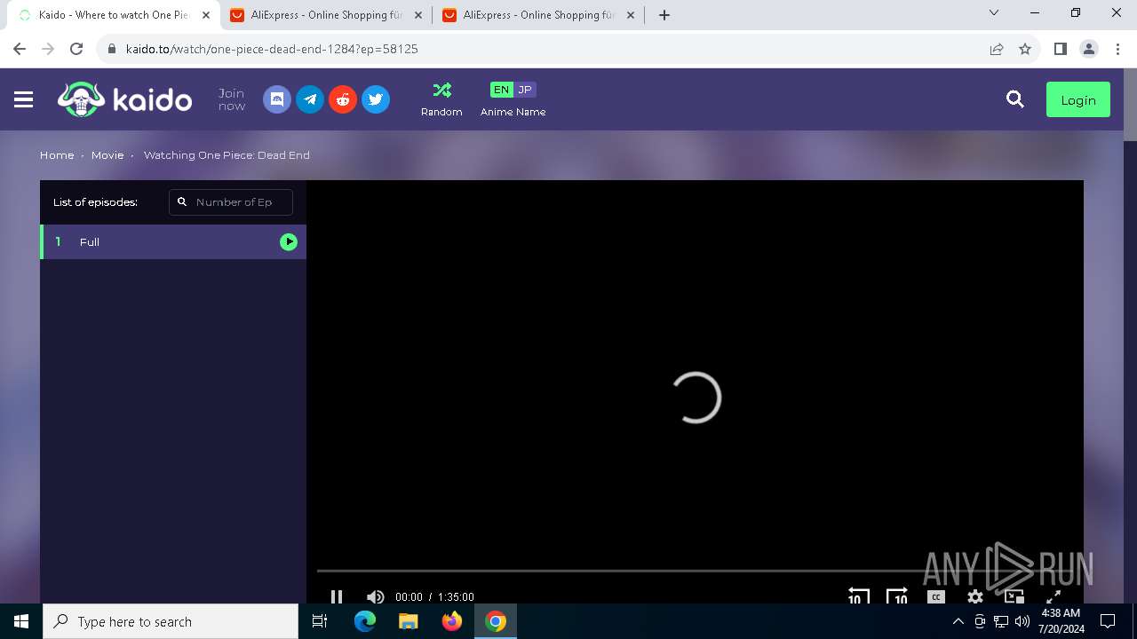Viewport: 1137px width, 639px height.
Task: Close the Kaido tab
Action: click(x=206, y=15)
